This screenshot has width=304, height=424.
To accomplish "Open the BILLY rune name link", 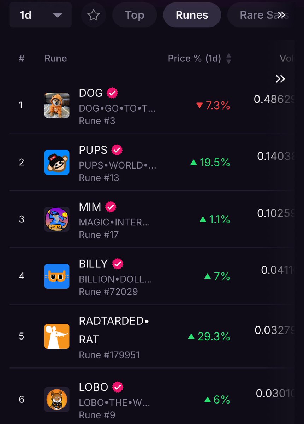I will tap(93, 264).
